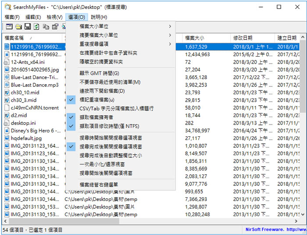Click the file icon of 12-Ants_x64.ini

[7, 62]
